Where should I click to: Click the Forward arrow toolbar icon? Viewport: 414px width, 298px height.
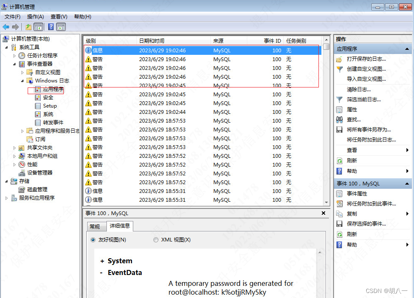click(16, 27)
